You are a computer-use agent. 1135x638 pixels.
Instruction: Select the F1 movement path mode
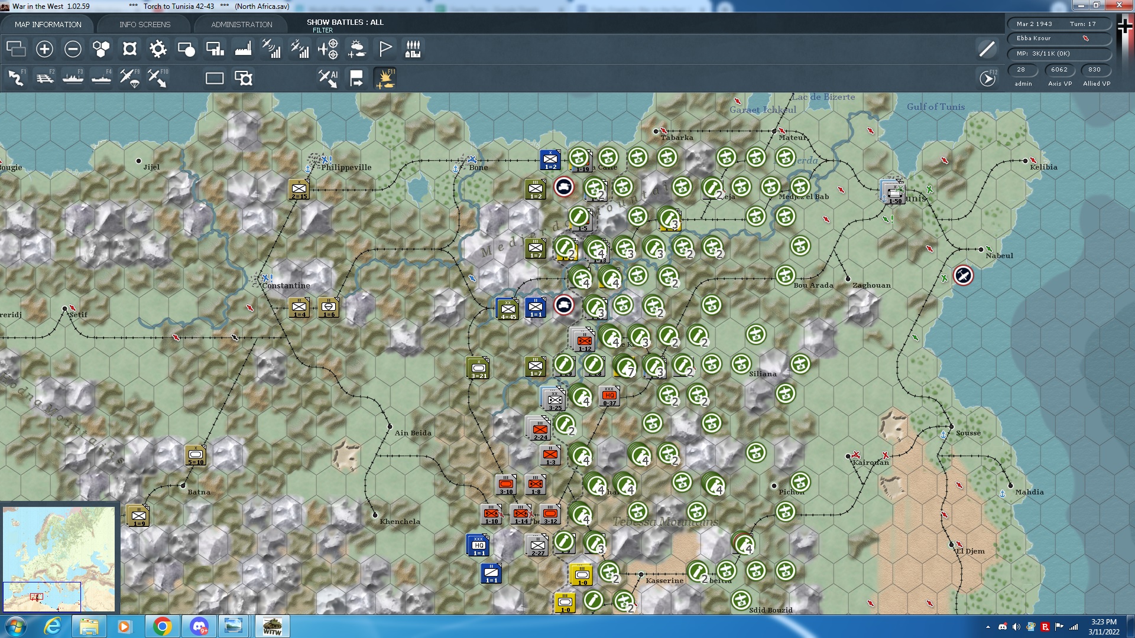point(16,77)
